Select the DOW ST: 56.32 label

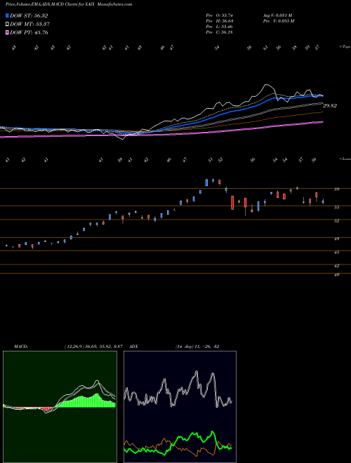click(x=29, y=15)
